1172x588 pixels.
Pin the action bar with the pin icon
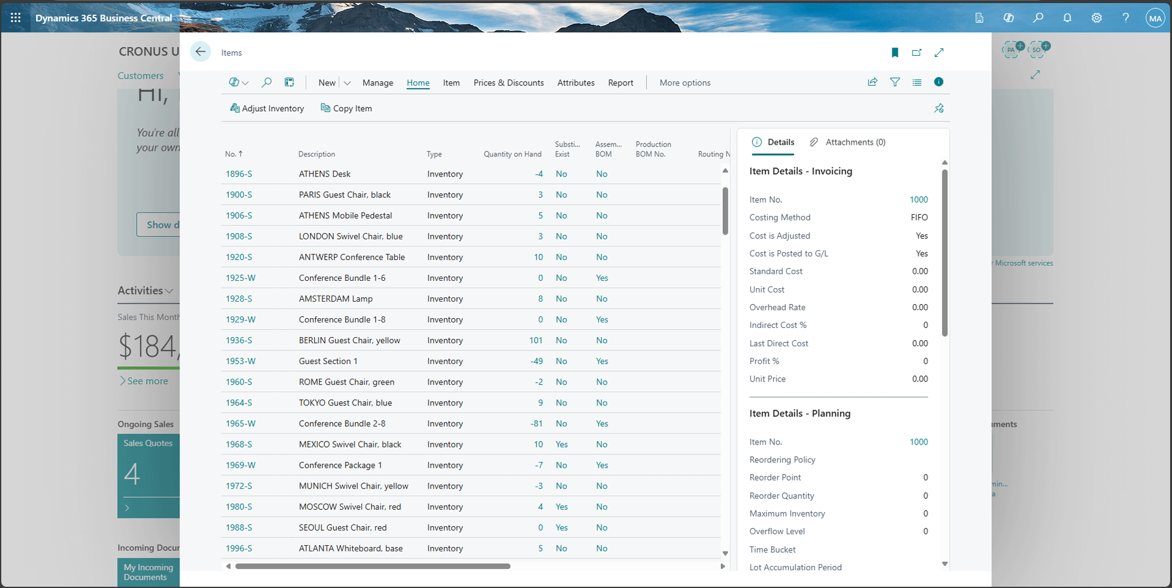pos(939,108)
